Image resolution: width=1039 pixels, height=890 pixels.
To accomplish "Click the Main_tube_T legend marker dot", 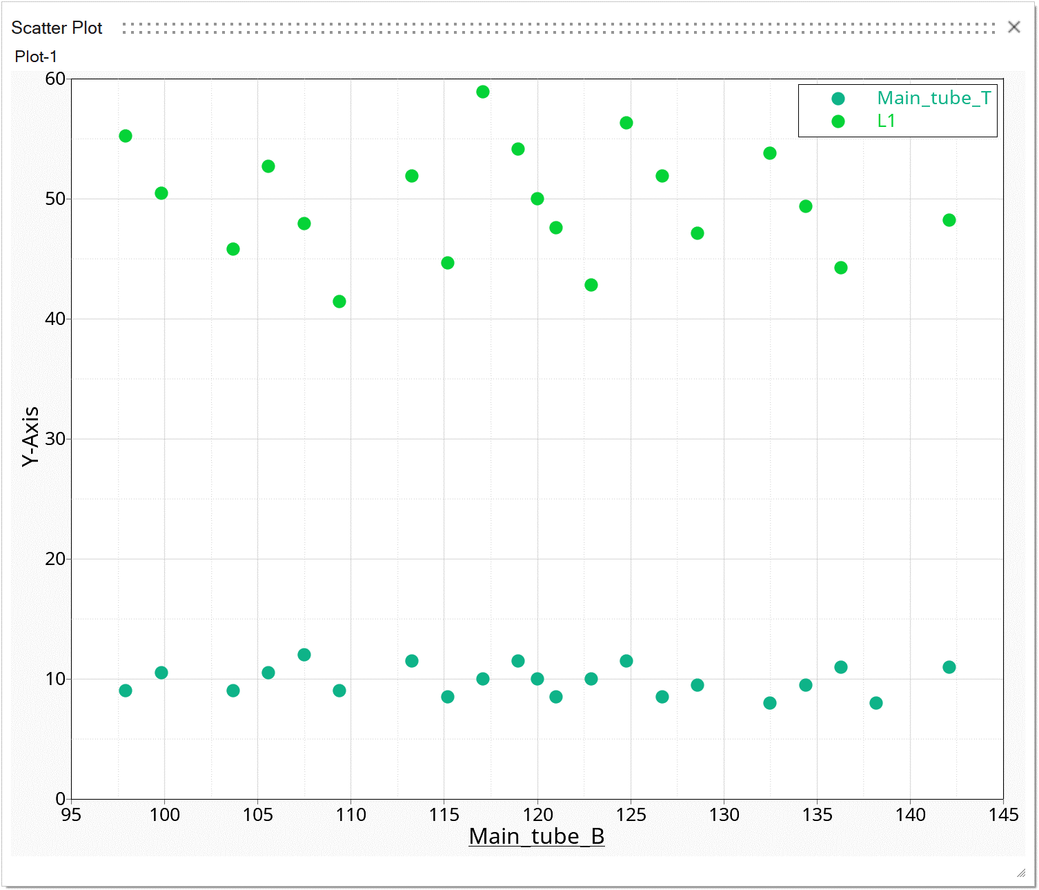I will click(838, 99).
